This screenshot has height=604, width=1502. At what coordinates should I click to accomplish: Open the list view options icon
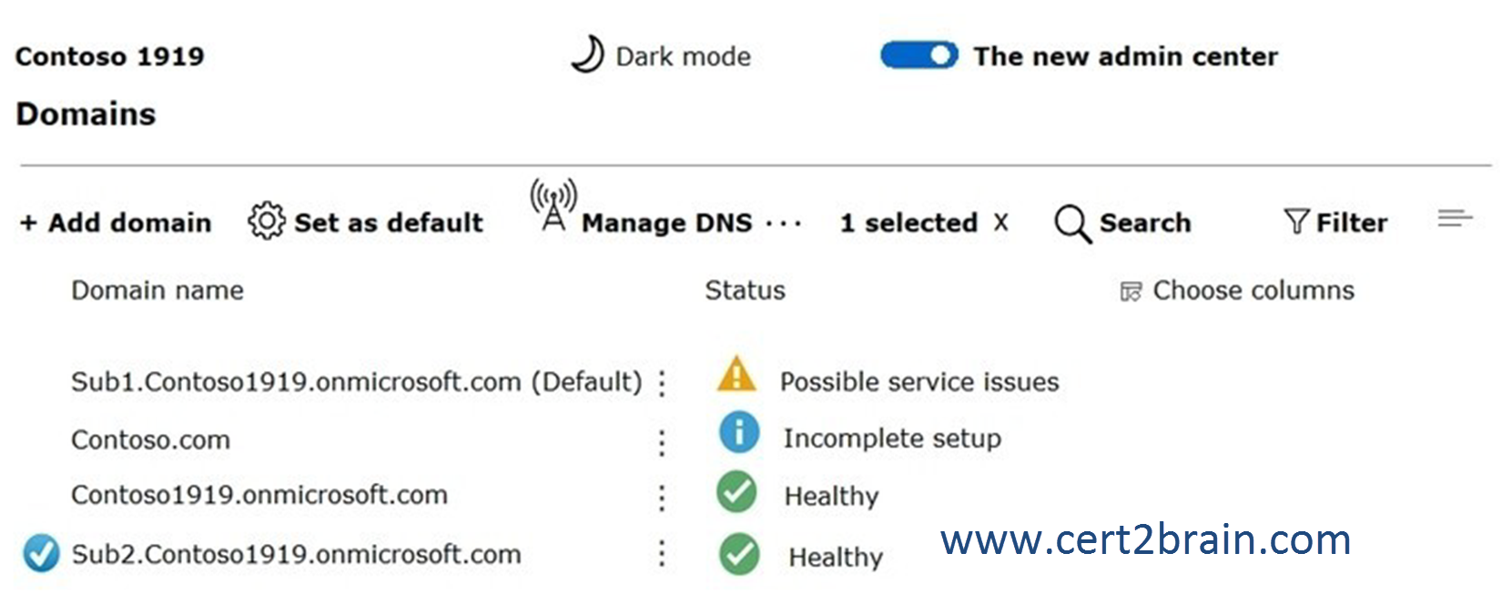[x=1455, y=218]
